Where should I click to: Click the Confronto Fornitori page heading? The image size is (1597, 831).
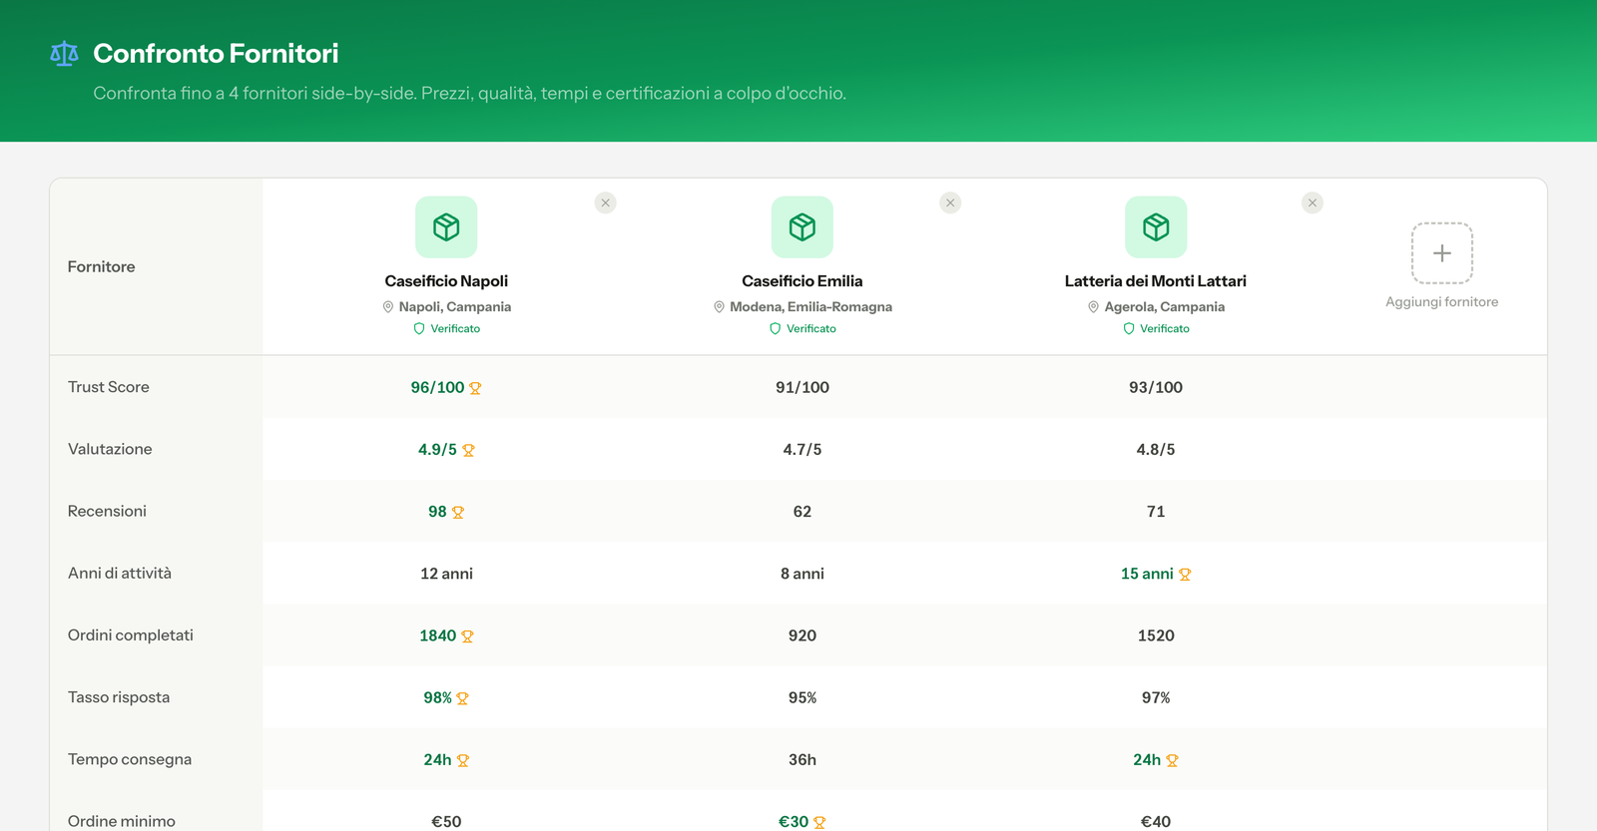pyautogui.click(x=216, y=53)
